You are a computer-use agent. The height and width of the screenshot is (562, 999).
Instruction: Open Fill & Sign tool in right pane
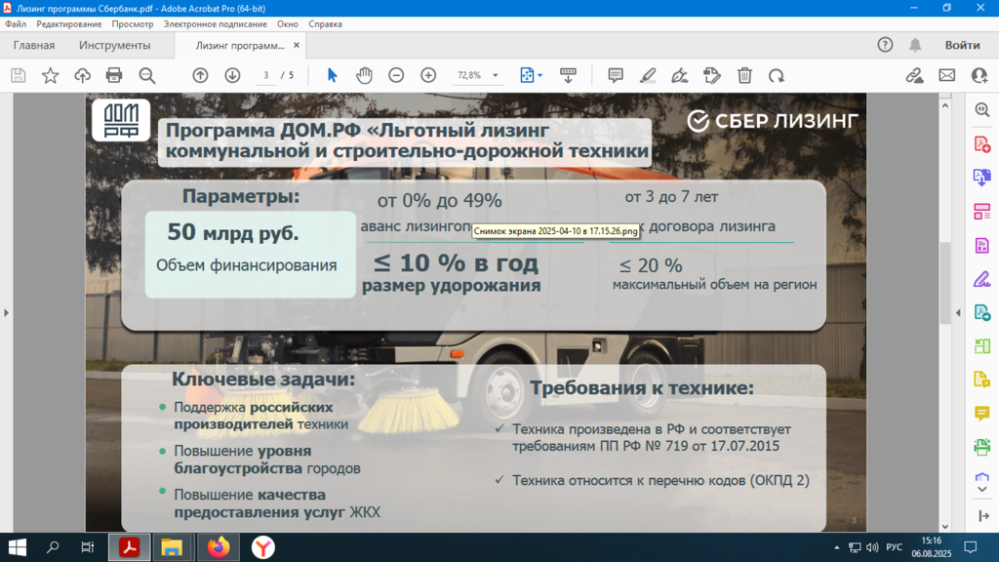981,279
